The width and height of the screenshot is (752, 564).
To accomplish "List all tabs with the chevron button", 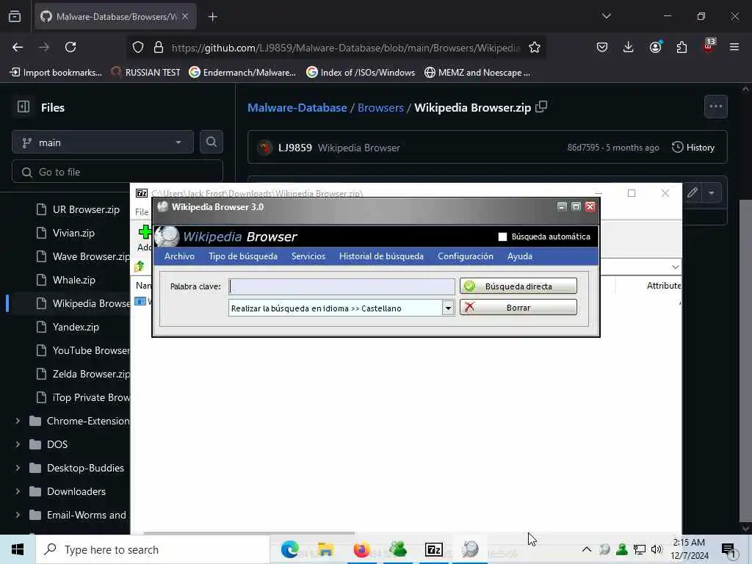I will pos(606,16).
